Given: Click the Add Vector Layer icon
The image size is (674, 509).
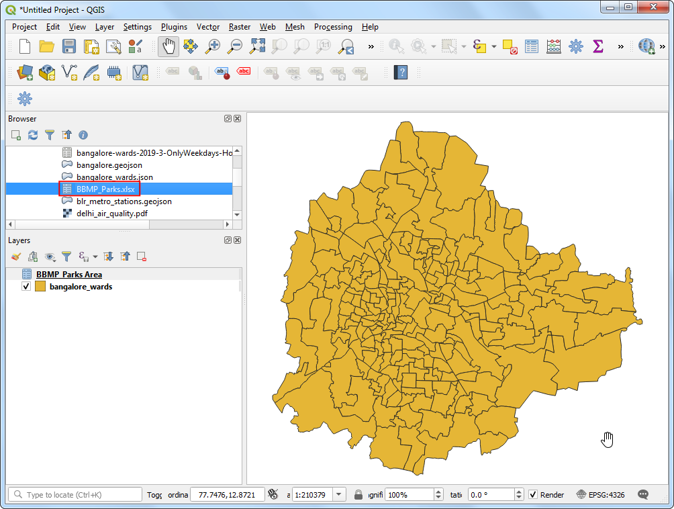Looking at the screenshot, I should [46, 72].
